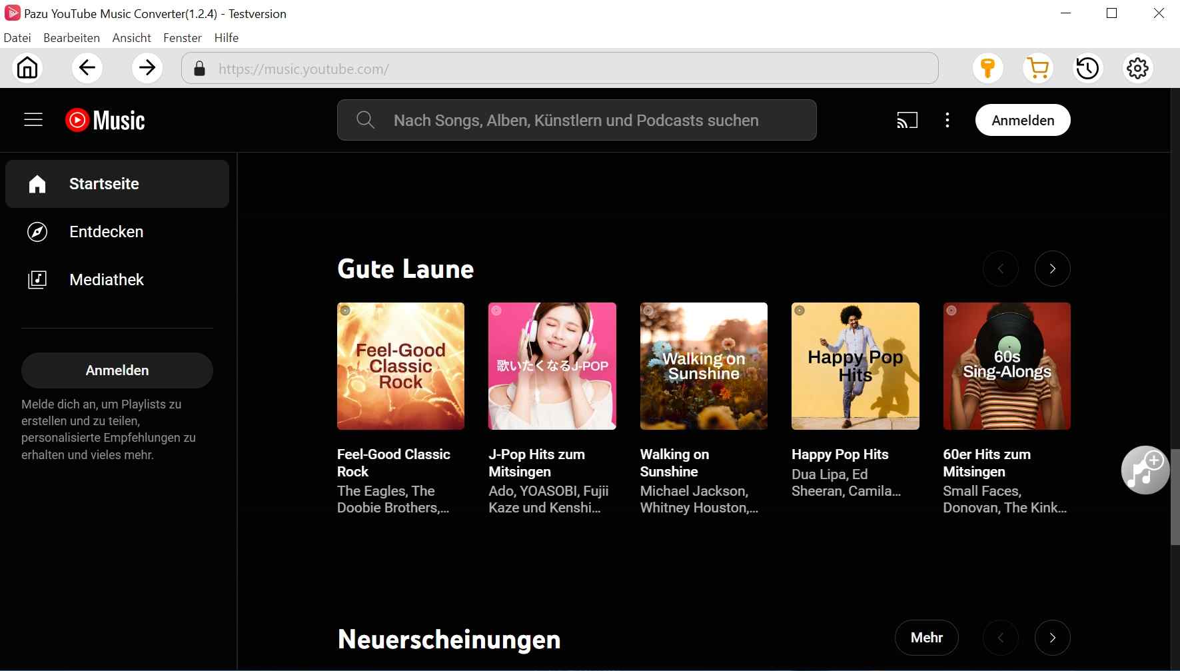
Task: Open the Ansicht menu
Action: (131, 38)
